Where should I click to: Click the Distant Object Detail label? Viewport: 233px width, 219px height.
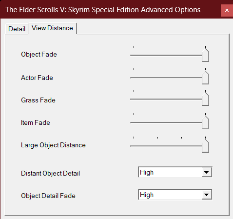51,173
